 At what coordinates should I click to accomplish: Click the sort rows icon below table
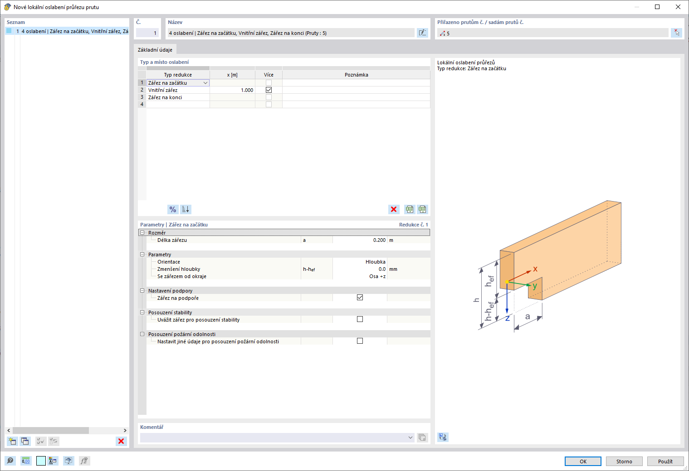[x=186, y=209]
